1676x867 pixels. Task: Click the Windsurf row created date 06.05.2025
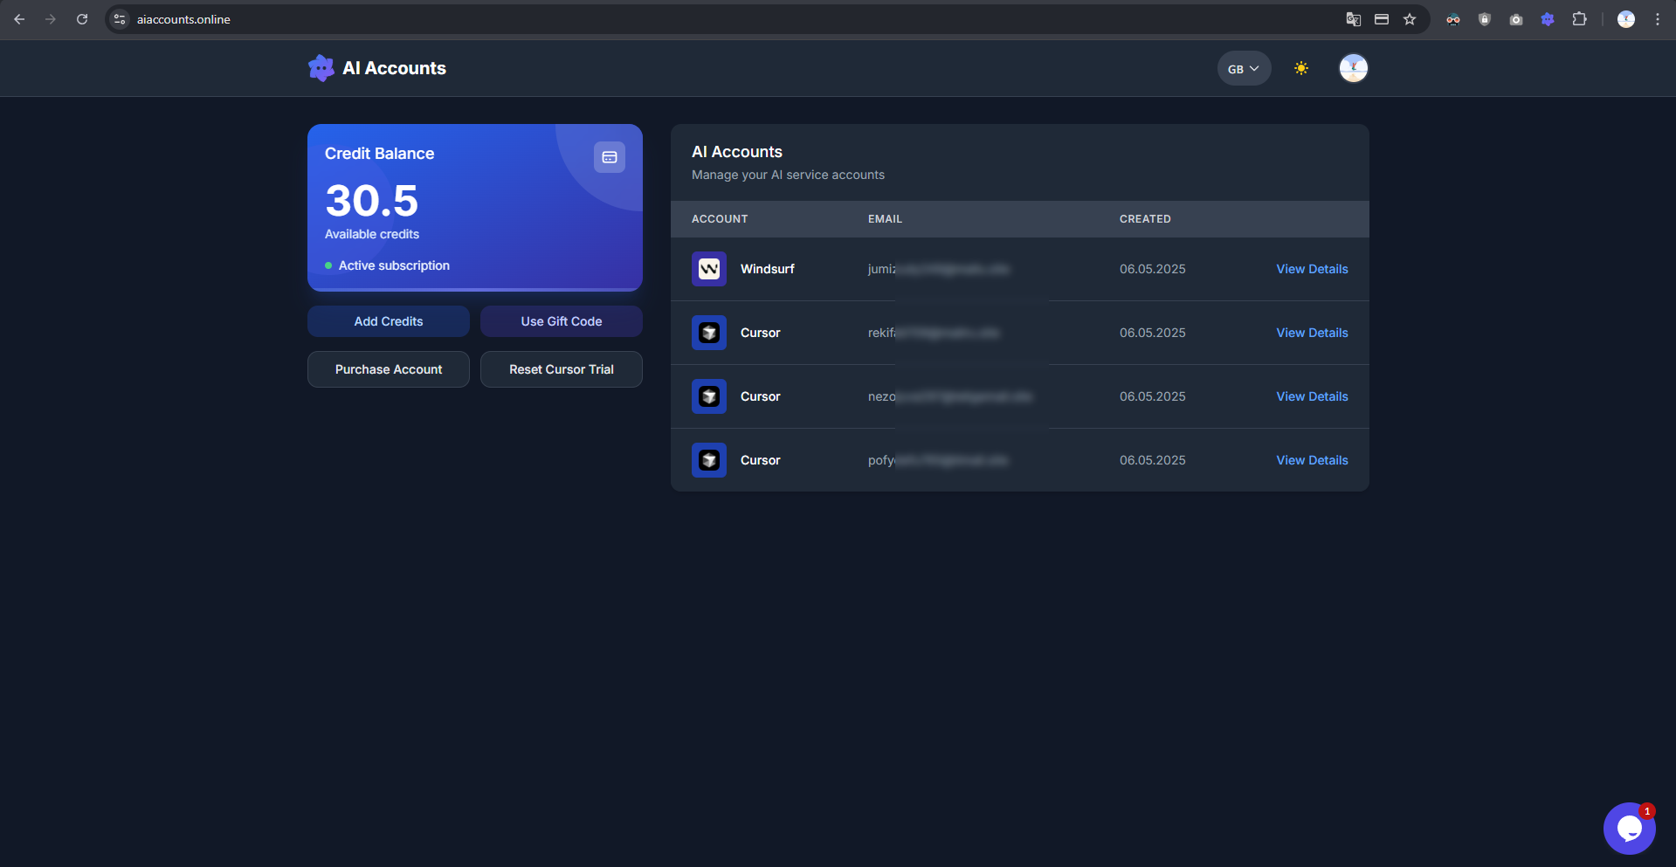point(1153,269)
